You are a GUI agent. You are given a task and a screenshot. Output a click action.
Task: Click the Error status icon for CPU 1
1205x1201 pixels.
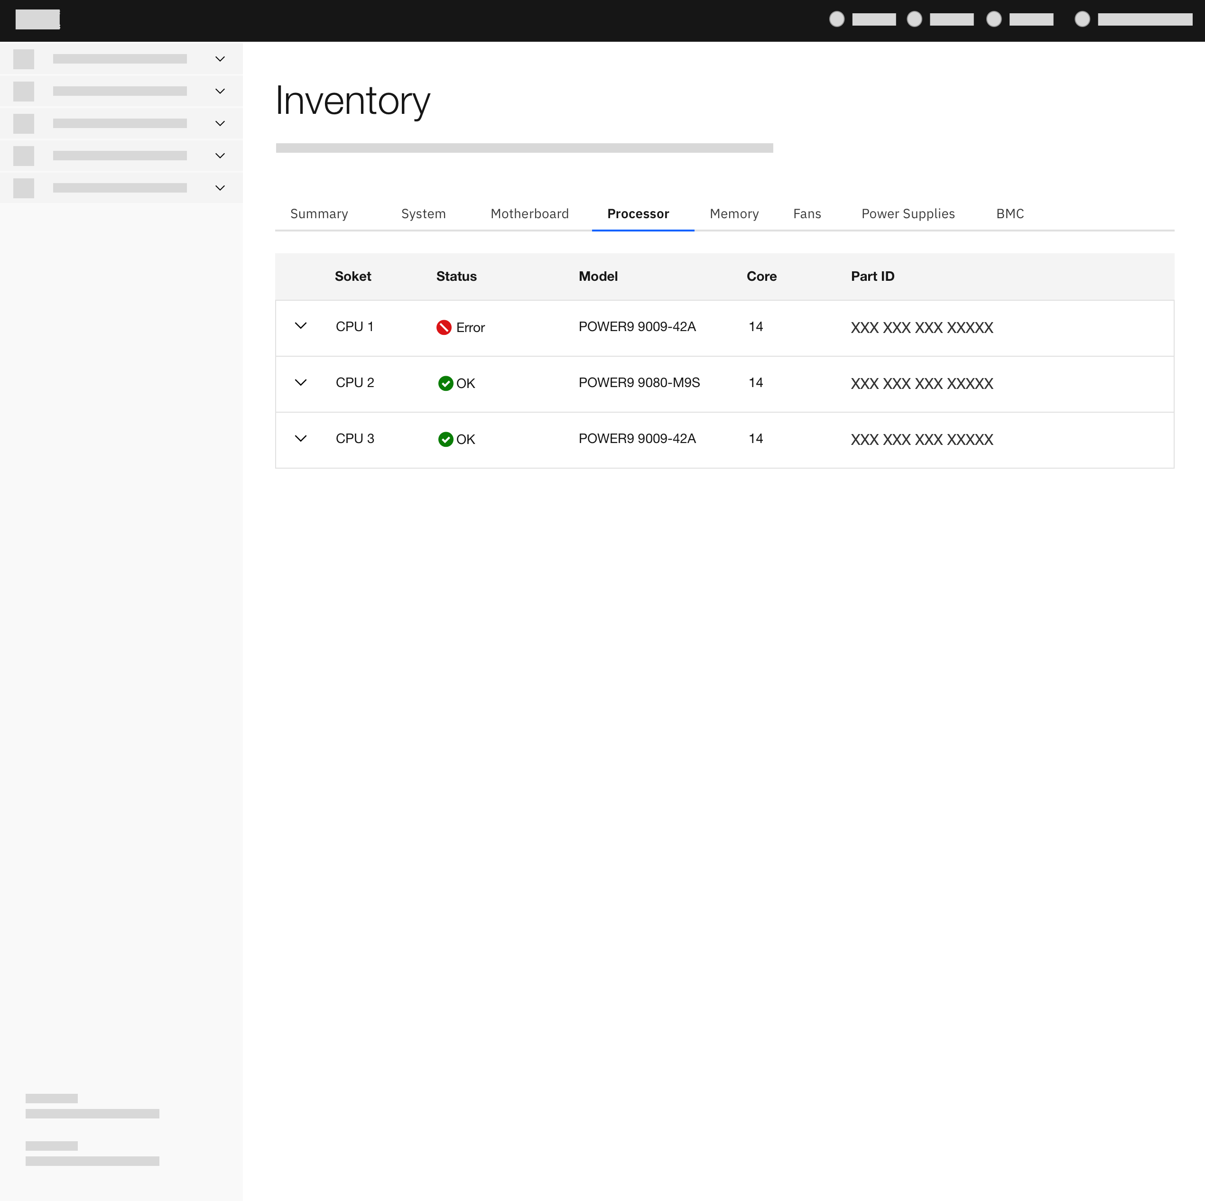[444, 327]
